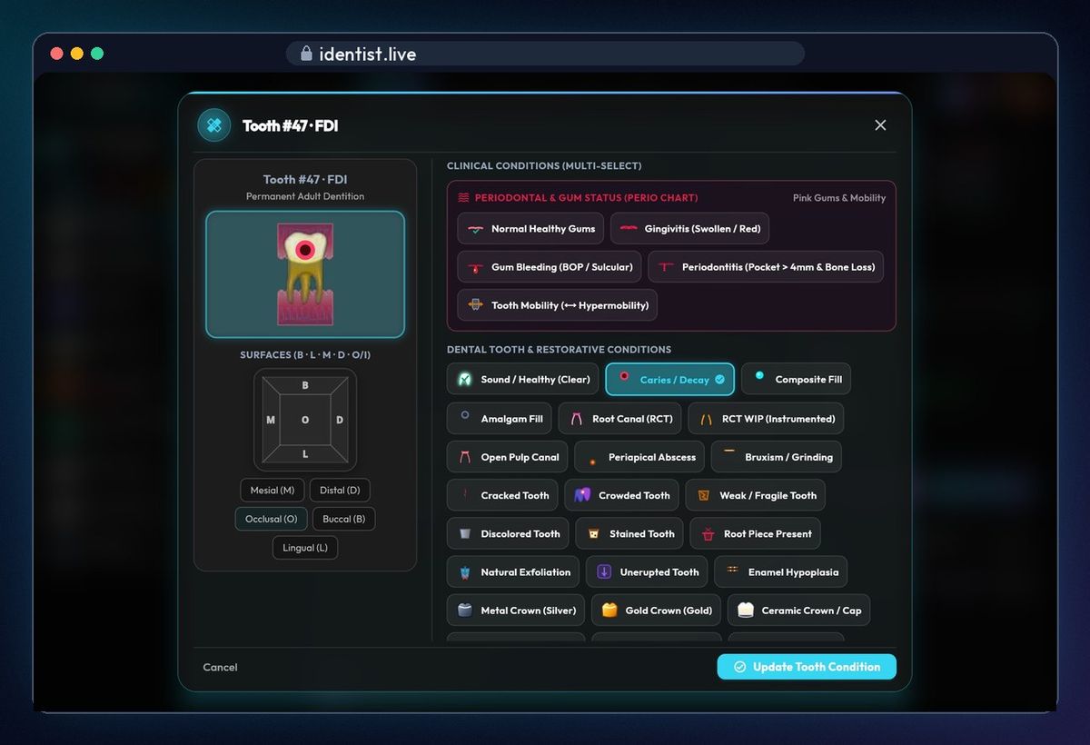This screenshot has height=745, width=1090.
Task: Click the Unerupted Tooth arrow icon
Action: tap(604, 572)
